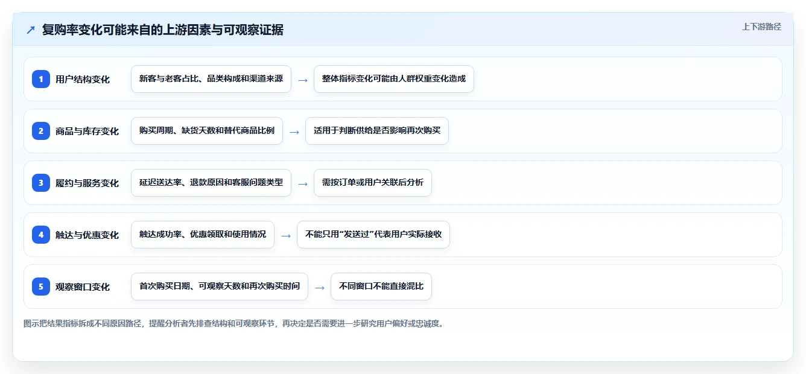
Task: Select the 整体指标变化可能由人群权重变化造成 box
Action: [394, 79]
